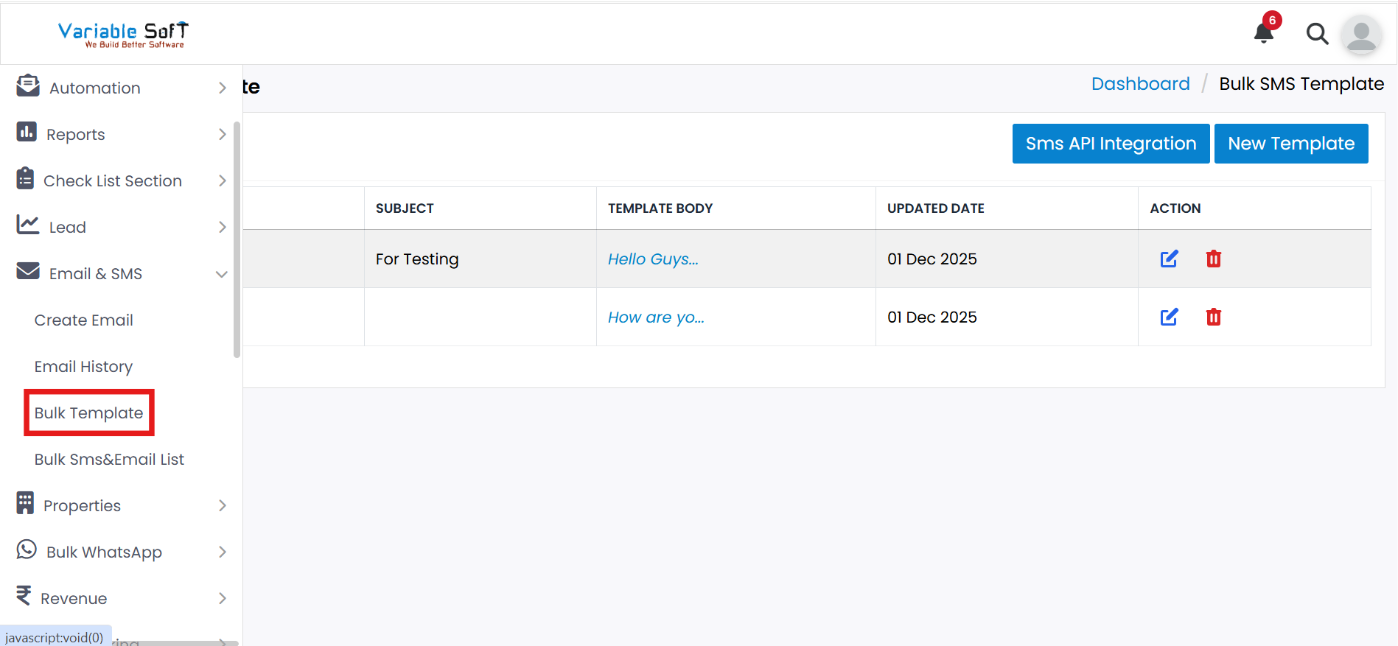Open the notification bell icon
The height and width of the screenshot is (646, 1398).
(x=1264, y=33)
